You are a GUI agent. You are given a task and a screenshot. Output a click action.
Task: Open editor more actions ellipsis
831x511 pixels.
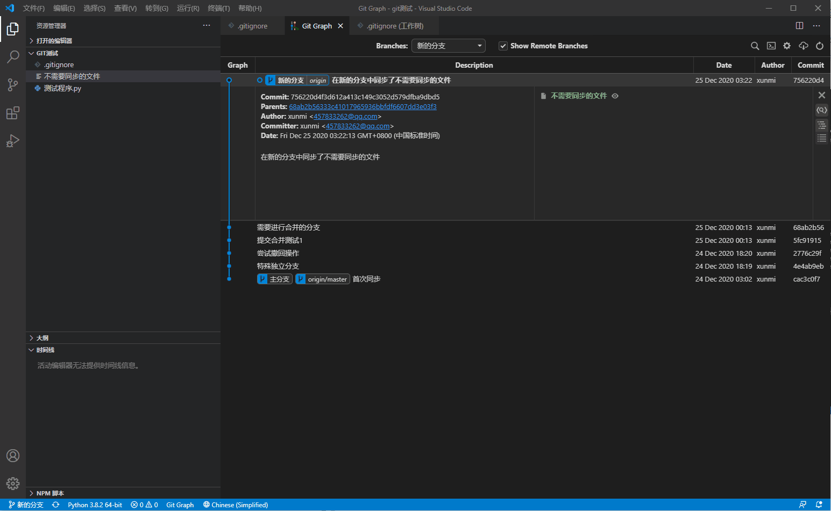click(x=816, y=26)
